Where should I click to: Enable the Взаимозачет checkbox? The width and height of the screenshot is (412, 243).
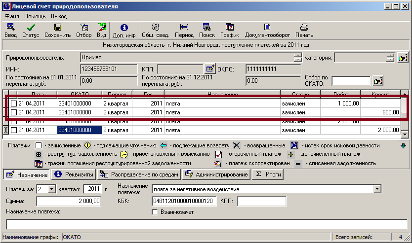[x=155, y=212]
